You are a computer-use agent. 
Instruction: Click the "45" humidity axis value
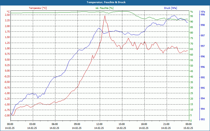pos(192,71)
